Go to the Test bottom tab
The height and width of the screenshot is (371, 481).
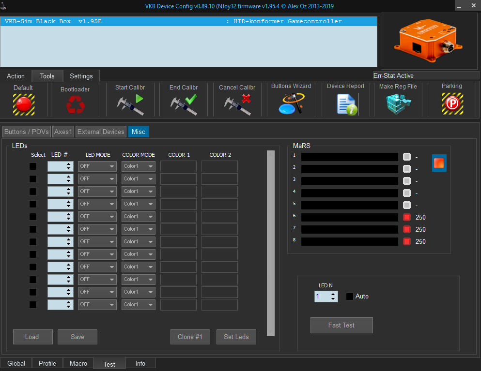coord(109,364)
